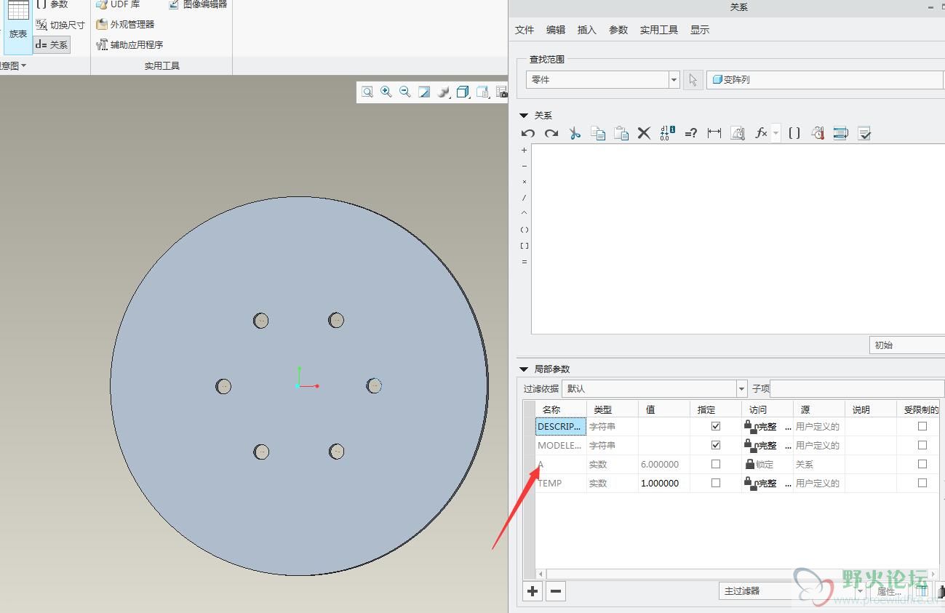The width and height of the screenshot is (945, 613).
Task: Open the 外观管理器 tool
Action: tap(125, 24)
